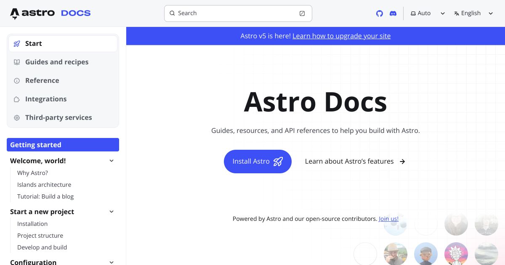Viewport: 505px width, 265px height.
Task: Click the translate icon in the language selector
Action: point(457,13)
